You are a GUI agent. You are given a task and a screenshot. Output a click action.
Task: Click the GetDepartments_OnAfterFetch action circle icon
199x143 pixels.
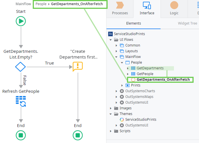tap(133, 80)
